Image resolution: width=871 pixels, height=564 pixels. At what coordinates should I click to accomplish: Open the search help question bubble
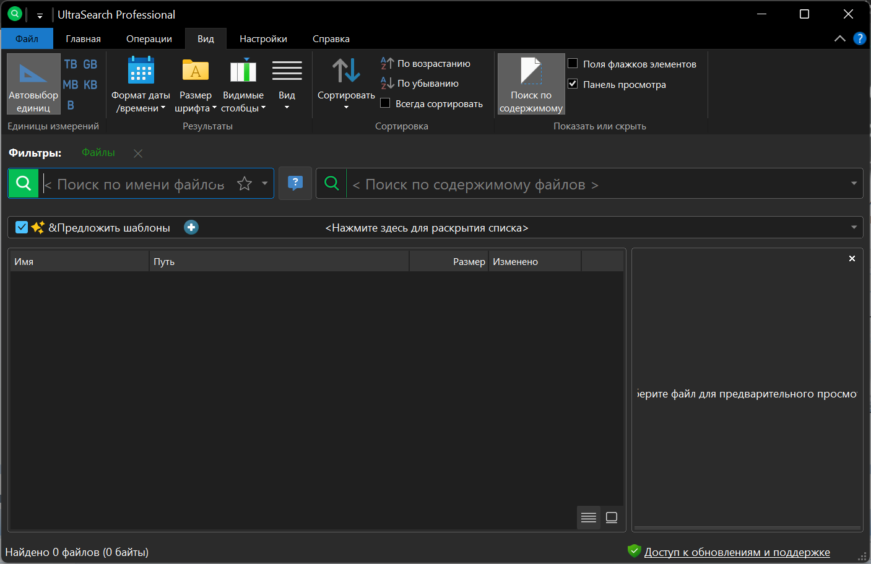pos(295,183)
